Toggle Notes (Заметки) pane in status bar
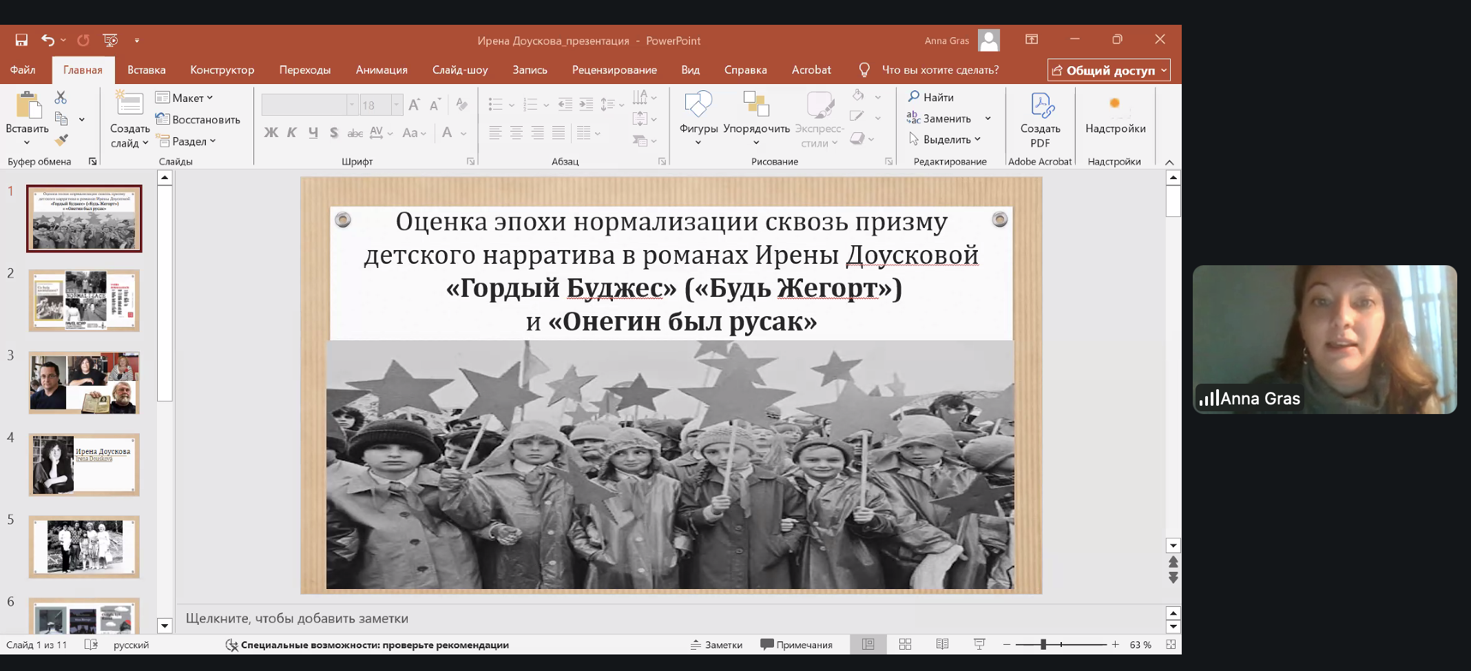Viewport: 1471px width, 671px height. (x=716, y=645)
